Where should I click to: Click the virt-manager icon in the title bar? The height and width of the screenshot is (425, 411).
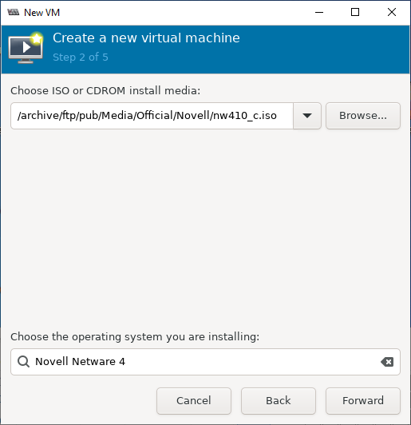coord(13,12)
